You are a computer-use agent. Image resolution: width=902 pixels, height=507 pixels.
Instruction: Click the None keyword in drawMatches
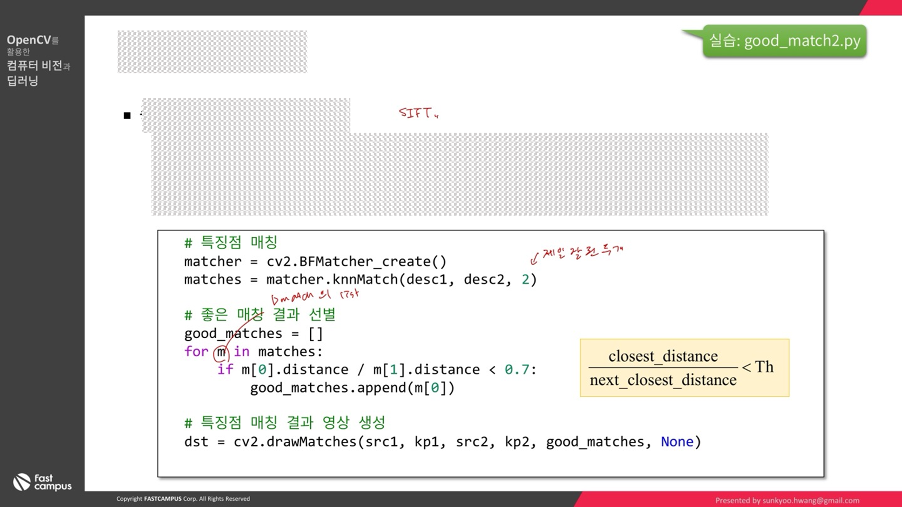tap(677, 442)
